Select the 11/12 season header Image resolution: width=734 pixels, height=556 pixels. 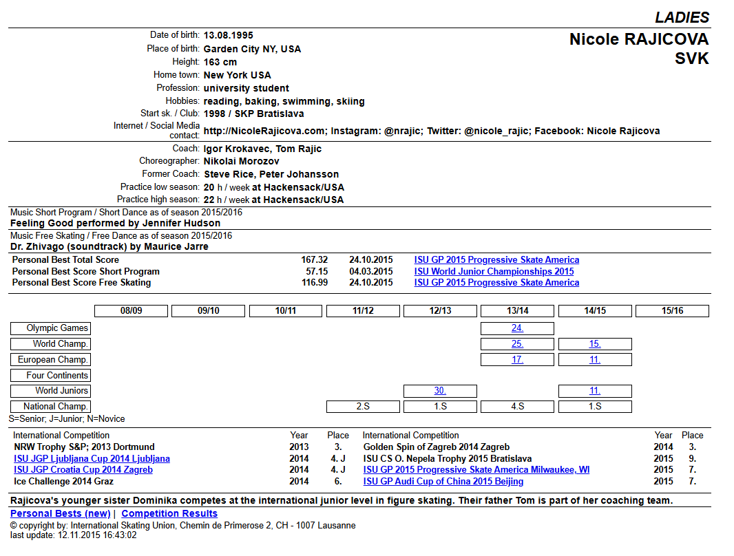(364, 311)
